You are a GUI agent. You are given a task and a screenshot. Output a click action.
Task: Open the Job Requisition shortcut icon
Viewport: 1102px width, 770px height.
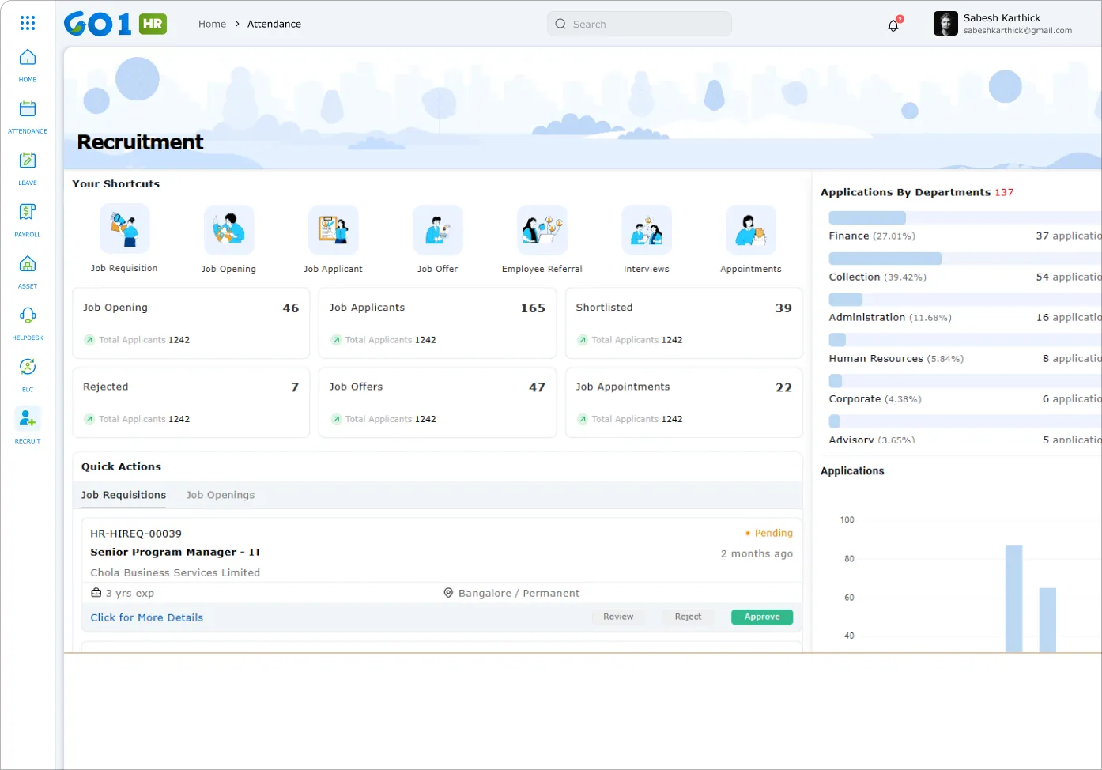[124, 229]
